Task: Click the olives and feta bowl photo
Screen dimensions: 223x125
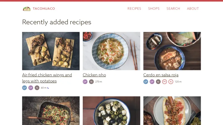Action: pyautogui.click(x=111, y=111)
